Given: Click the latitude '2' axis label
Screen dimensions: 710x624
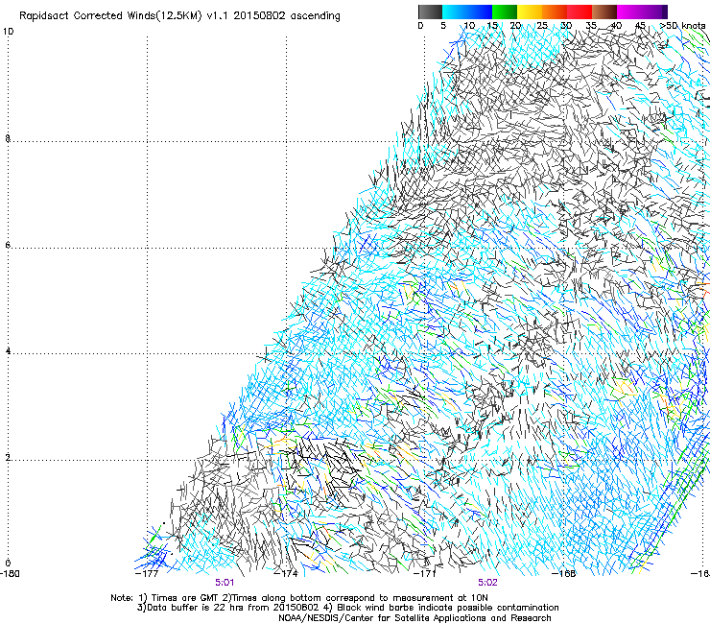Looking at the screenshot, I should click(x=8, y=458).
